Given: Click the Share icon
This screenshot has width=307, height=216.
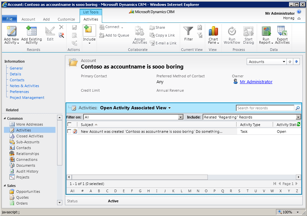Looking at the screenshot, I should coord(152,28).
